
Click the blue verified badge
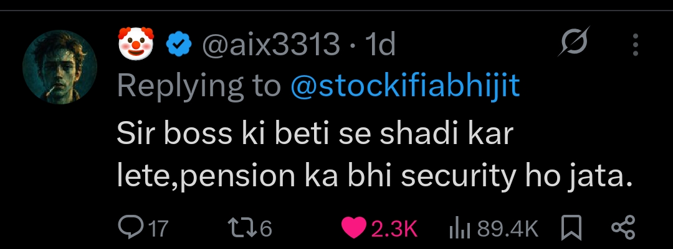[179, 45]
